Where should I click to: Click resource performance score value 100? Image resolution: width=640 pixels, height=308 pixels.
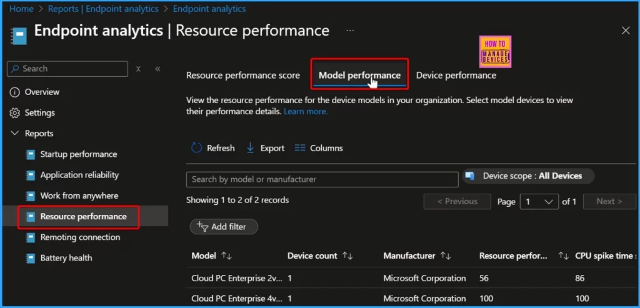486,299
